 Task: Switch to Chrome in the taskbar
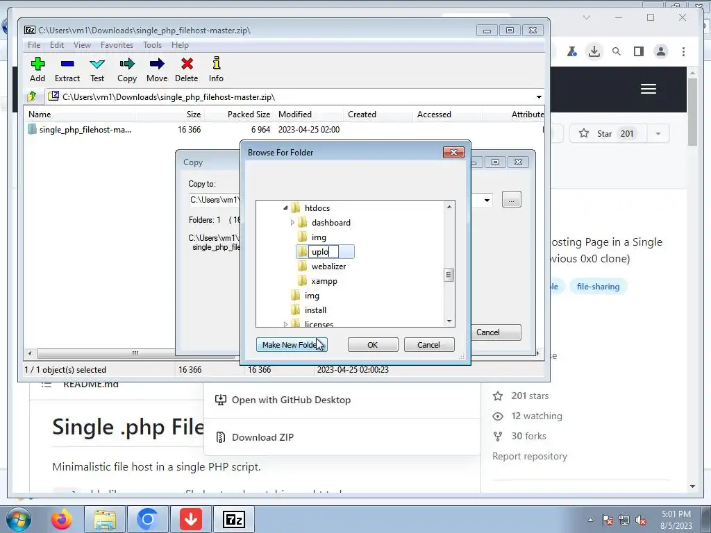point(147,519)
